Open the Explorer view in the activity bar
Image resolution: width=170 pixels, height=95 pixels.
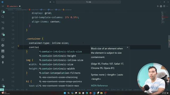click(3, 11)
